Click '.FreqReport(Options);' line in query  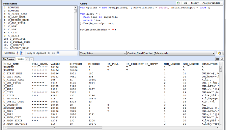(97, 23)
